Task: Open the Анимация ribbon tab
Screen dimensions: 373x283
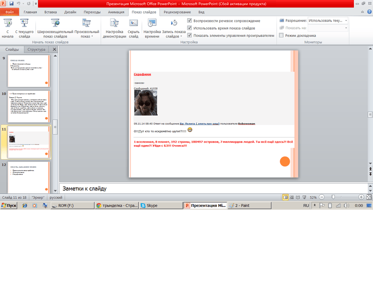Action: pos(116,12)
